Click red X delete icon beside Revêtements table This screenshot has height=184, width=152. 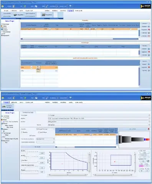pyautogui.click(x=149, y=52)
